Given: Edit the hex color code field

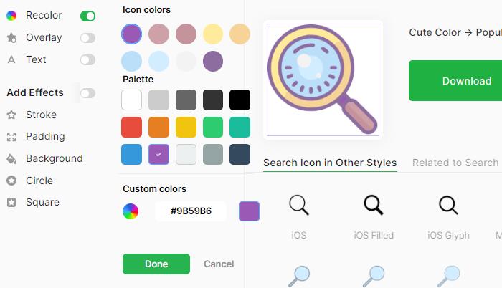Looking at the screenshot, I should pyautogui.click(x=191, y=211).
